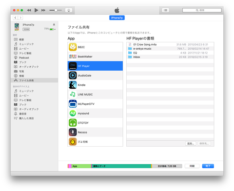234x191 pixels.
Task: Open the AirPlay output menu
Action: tap(69, 10)
